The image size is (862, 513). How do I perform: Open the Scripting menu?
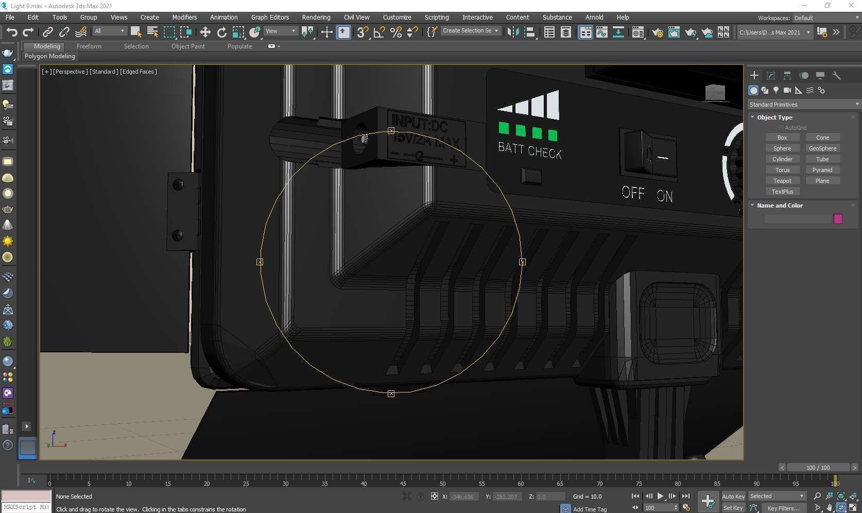tap(436, 17)
